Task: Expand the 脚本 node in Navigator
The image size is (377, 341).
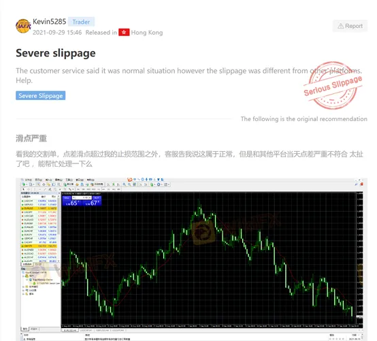Action: [23, 294]
